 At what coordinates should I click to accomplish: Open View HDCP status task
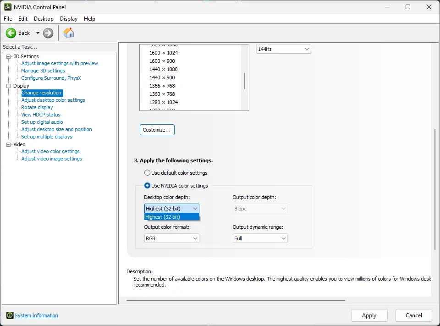click(x=41, y=115)
